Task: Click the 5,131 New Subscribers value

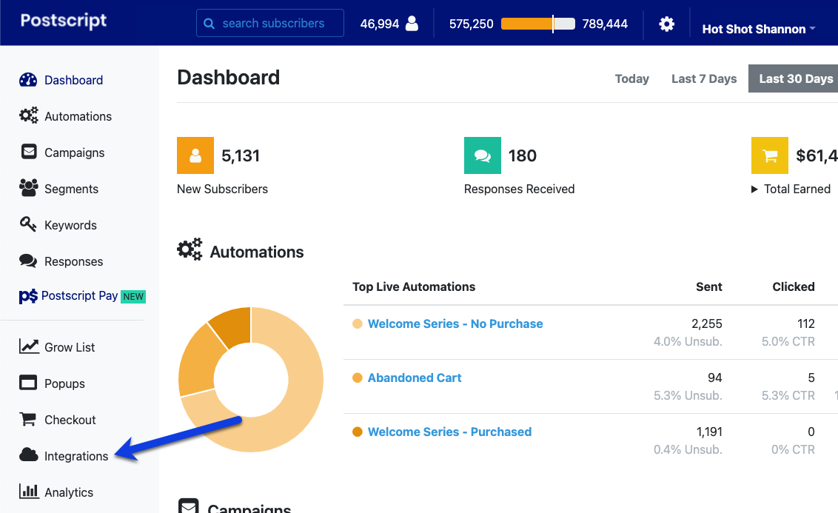Action: 241,155
